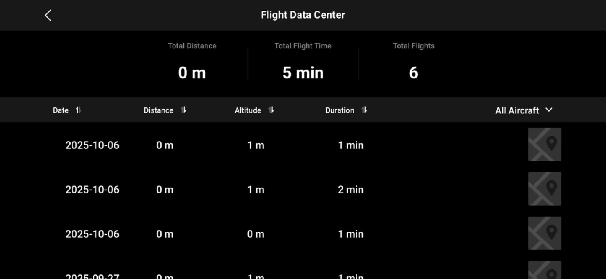Sort flights by Duration column header
Viewport: 606px width, 279px height.
pos(340,110)
